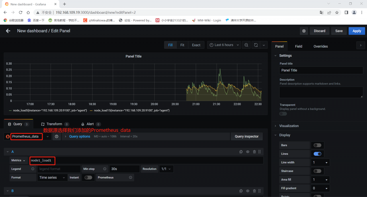This screenshot has height=197, width=367.
Task: Enable the Bars display toggle
Action: (317, 145)
